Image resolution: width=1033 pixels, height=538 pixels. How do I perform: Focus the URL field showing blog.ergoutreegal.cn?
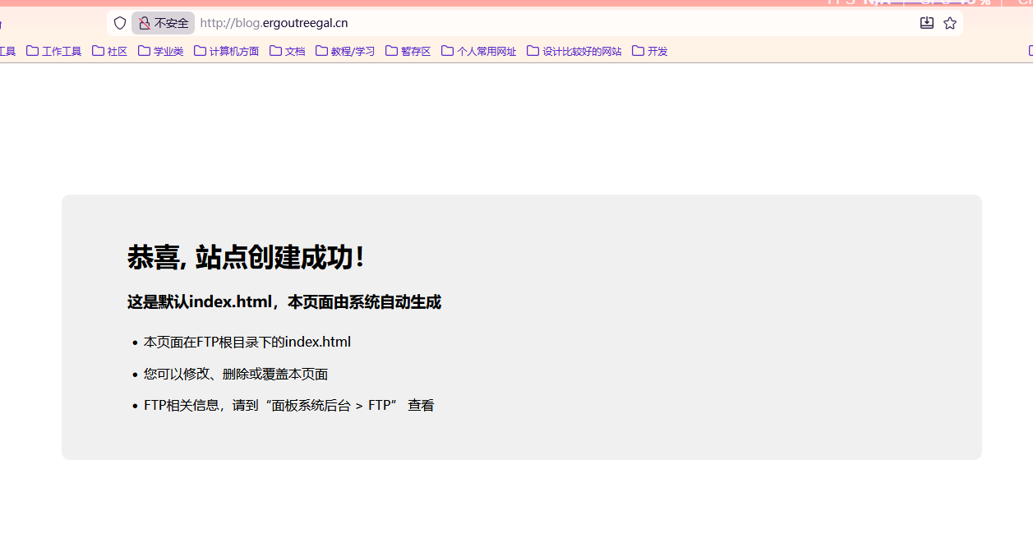tap(493, 23)
